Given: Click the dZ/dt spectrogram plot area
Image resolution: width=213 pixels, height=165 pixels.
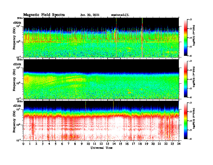Looking at the screenshot, I should [101, 121].
